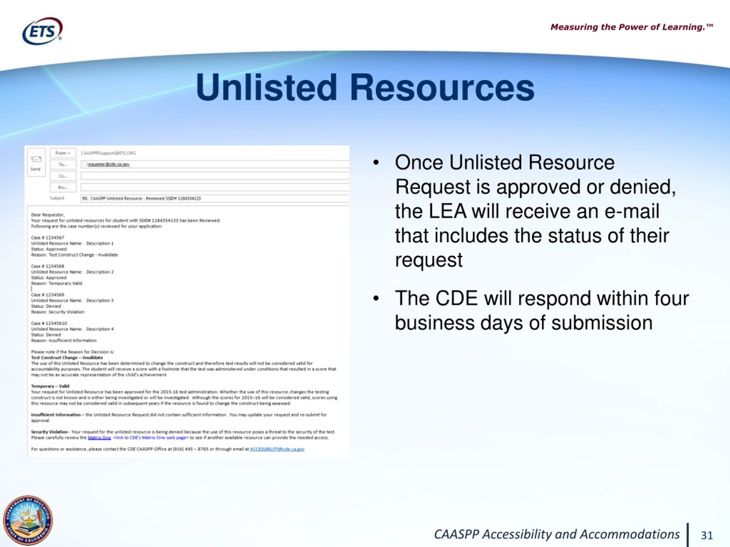730x547 pixels.
Task: Click Reason: Insufficient Information text
Action: coord(64,340)
